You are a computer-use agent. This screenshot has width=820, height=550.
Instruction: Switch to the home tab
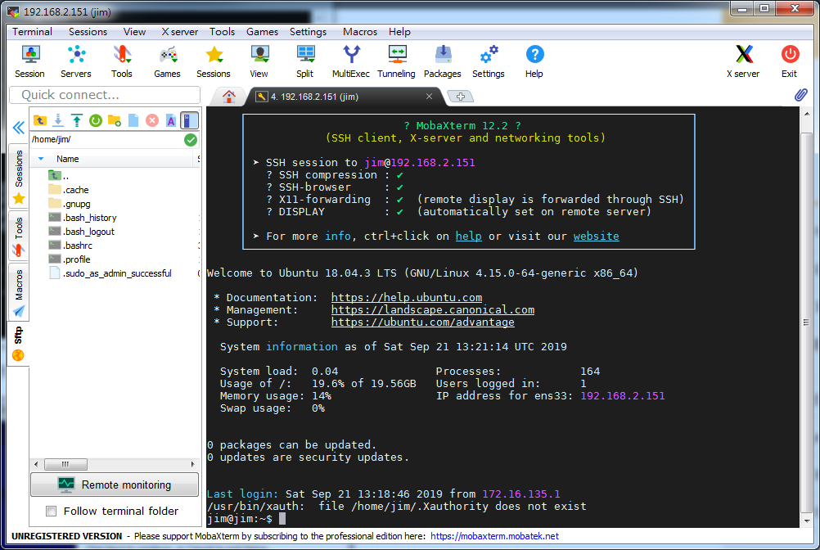coord(228,97)
